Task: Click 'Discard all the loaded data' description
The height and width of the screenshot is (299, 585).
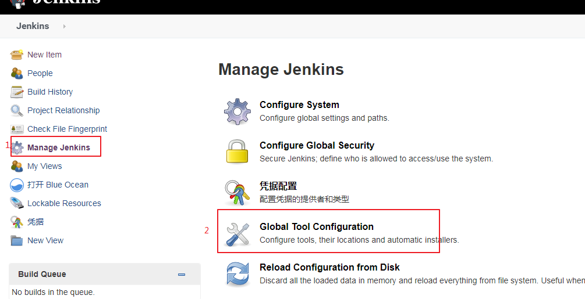Action: click(423, 280)
